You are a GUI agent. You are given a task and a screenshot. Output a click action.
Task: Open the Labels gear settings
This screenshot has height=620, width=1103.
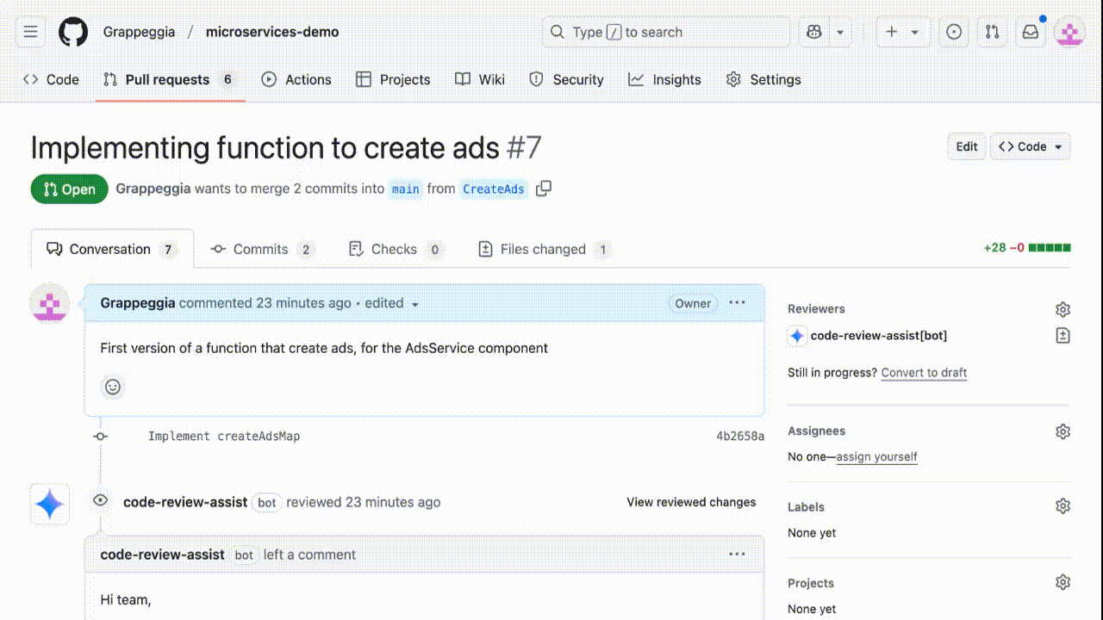1062,506
